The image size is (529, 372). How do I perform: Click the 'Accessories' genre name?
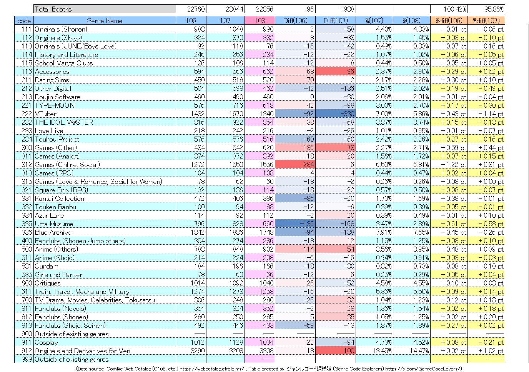tap(52, 72)
